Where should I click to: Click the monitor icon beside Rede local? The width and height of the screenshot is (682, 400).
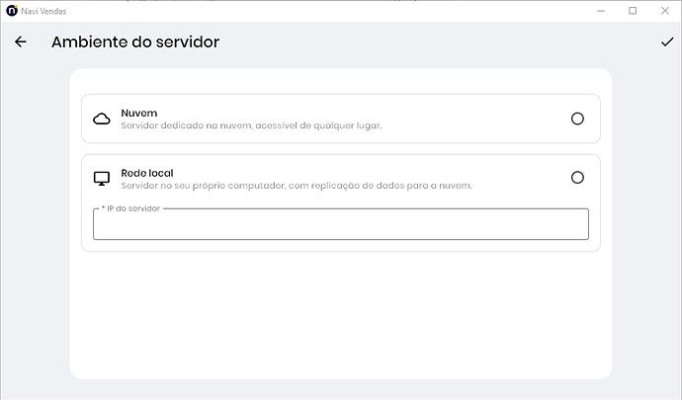pyautogui.click(x=101, y=179)
